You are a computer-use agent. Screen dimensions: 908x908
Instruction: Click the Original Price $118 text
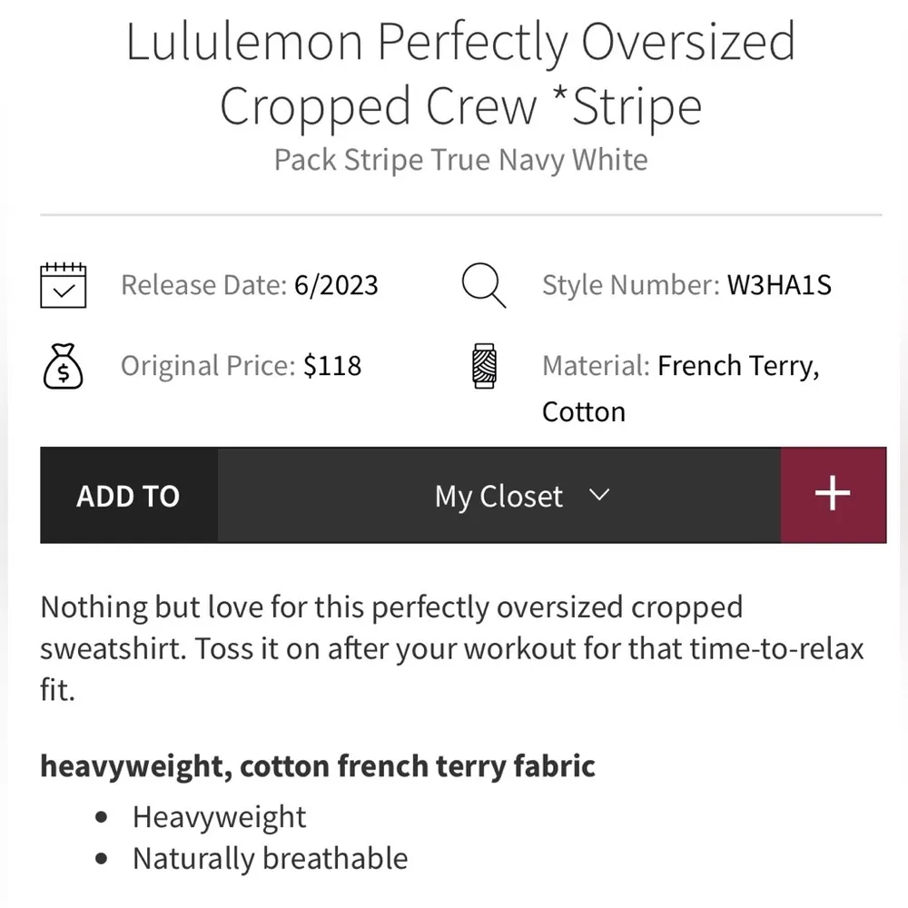[240, 365]
